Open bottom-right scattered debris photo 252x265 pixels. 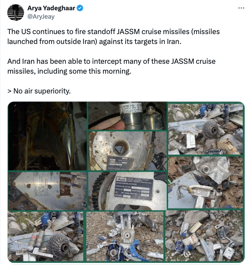(x=204, y=236)
